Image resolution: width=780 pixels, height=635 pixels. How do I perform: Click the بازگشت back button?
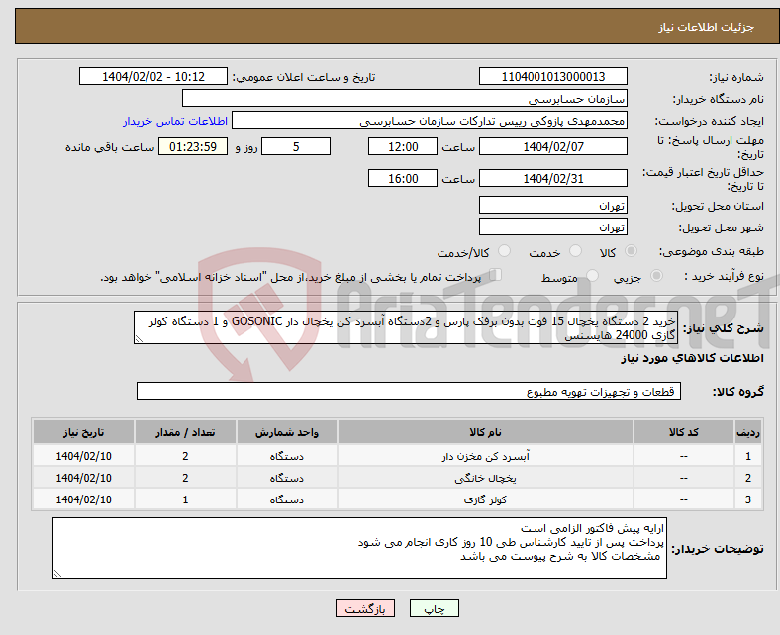click(365, 608)
